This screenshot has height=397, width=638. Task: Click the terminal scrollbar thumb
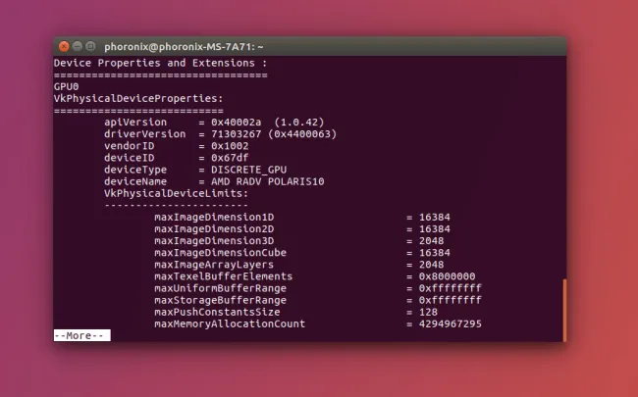click(563, 308)
